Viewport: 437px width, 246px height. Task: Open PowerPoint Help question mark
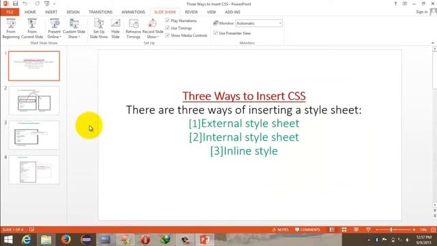click(x=395, y=3)
